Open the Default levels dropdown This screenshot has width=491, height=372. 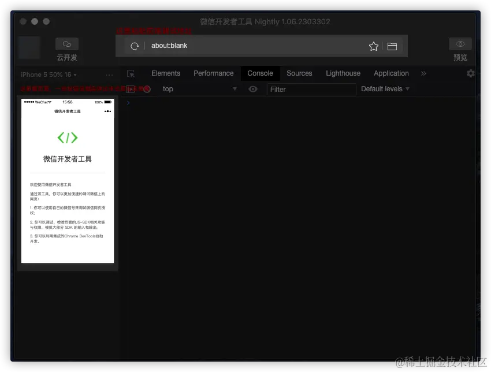pos(385,89)
